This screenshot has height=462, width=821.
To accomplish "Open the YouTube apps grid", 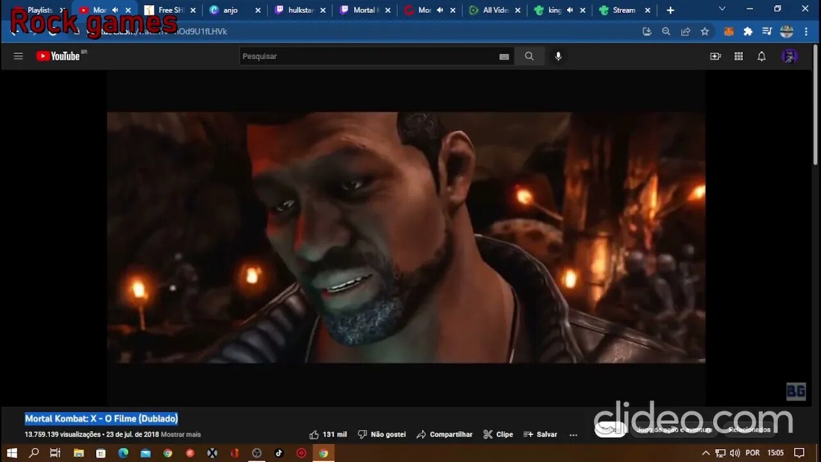I will pos(738,56).
